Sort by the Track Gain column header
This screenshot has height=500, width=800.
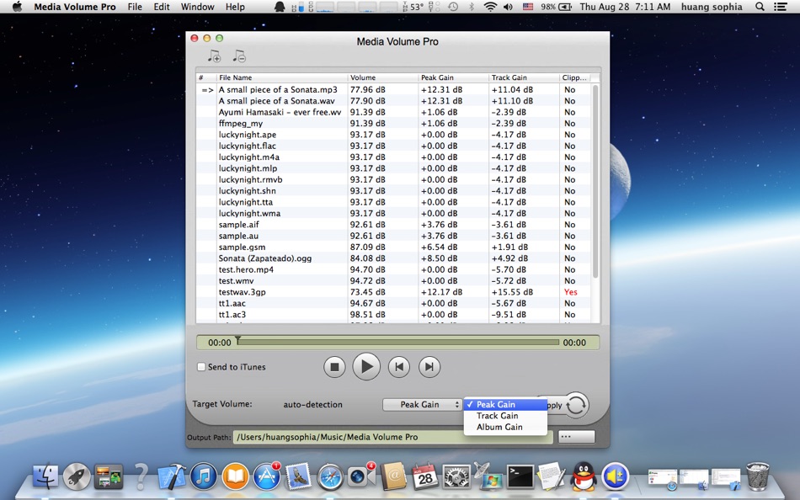(x=524, y=77)
